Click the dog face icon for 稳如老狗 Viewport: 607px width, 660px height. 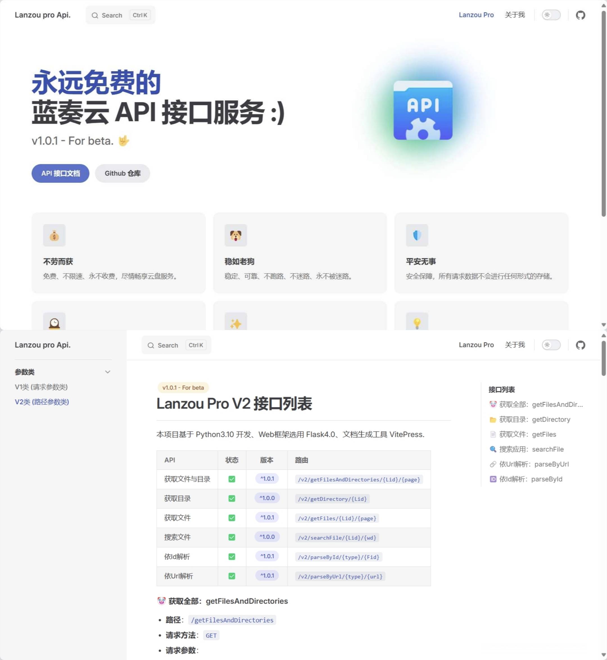tap(235, 235)
